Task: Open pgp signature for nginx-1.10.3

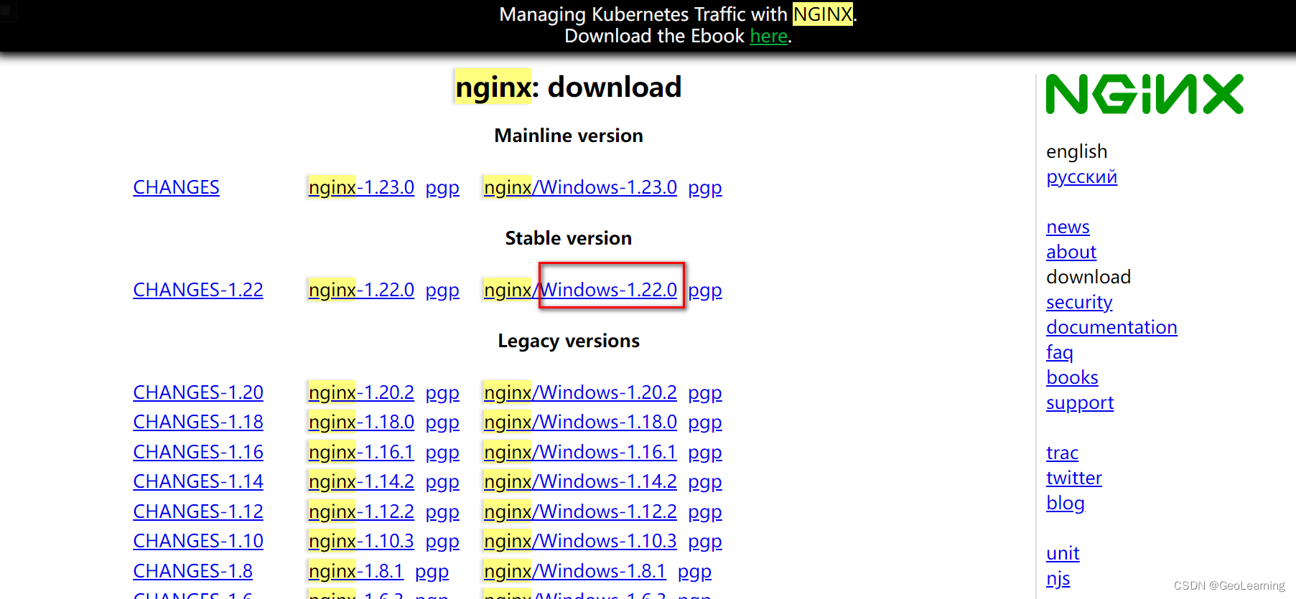Action: tap(442, 542)
